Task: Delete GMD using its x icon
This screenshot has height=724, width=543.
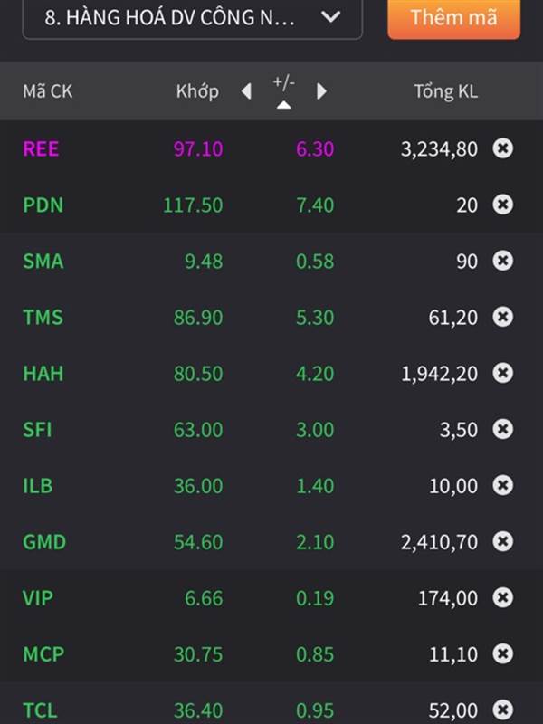Action: tap(502, 541)
